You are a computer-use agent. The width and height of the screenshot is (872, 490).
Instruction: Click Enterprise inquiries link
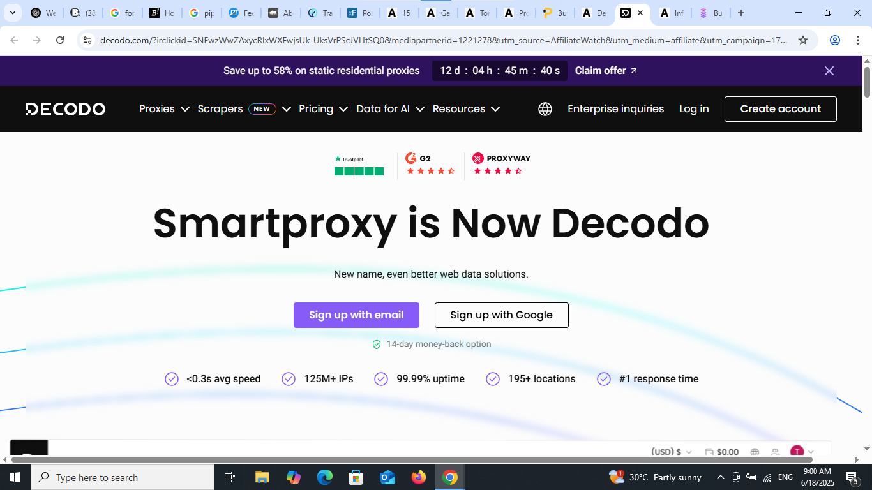click(x=615, y=109)
